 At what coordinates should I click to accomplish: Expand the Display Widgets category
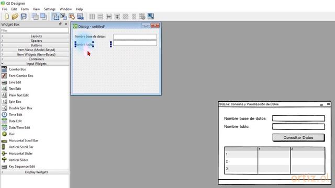pyautogui.click(x=35, y=172)
